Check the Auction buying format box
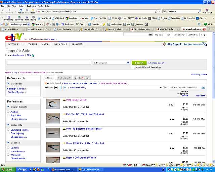This screenshot has width=215, height=172. click(x=8, y=112)
